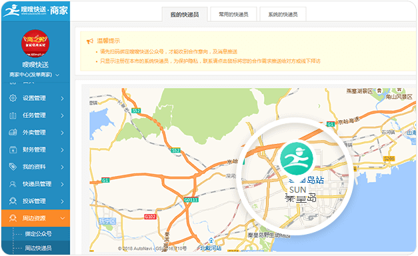Click the S266 road badge on map
Viewport: 418px width, 256px height.
[389, 159]
